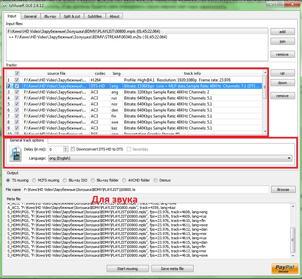Click the PayPal Donate button
The width and height of the screenshot is (302, 279).
click(285, 269)
